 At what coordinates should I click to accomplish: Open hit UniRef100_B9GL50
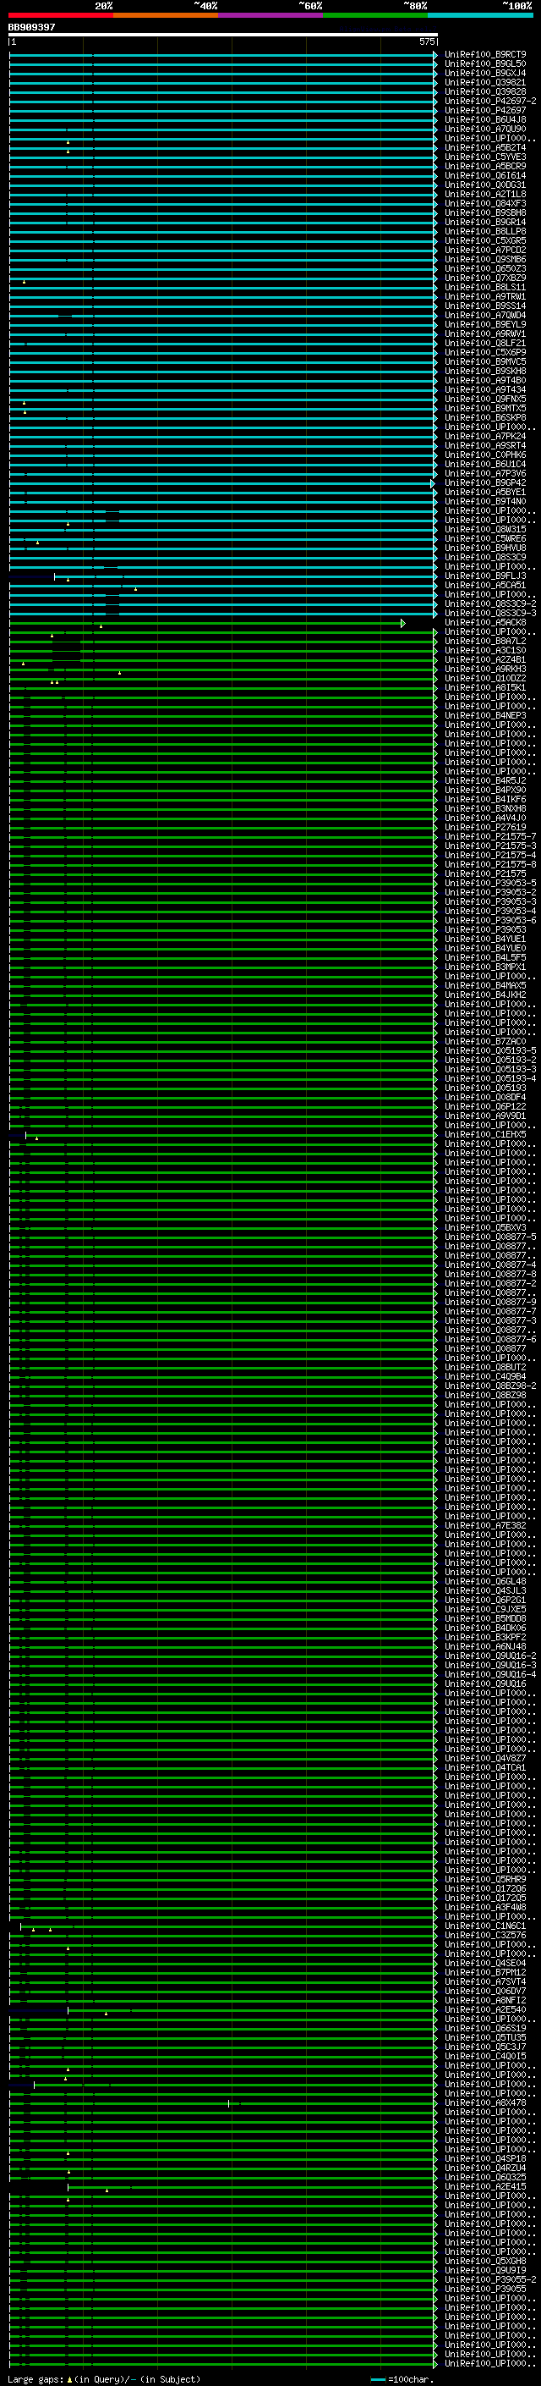[484, 64]
